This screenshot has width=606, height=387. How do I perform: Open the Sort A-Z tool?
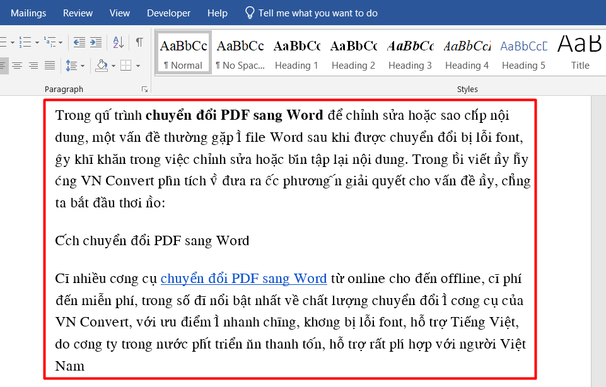(x=118, y=42)
